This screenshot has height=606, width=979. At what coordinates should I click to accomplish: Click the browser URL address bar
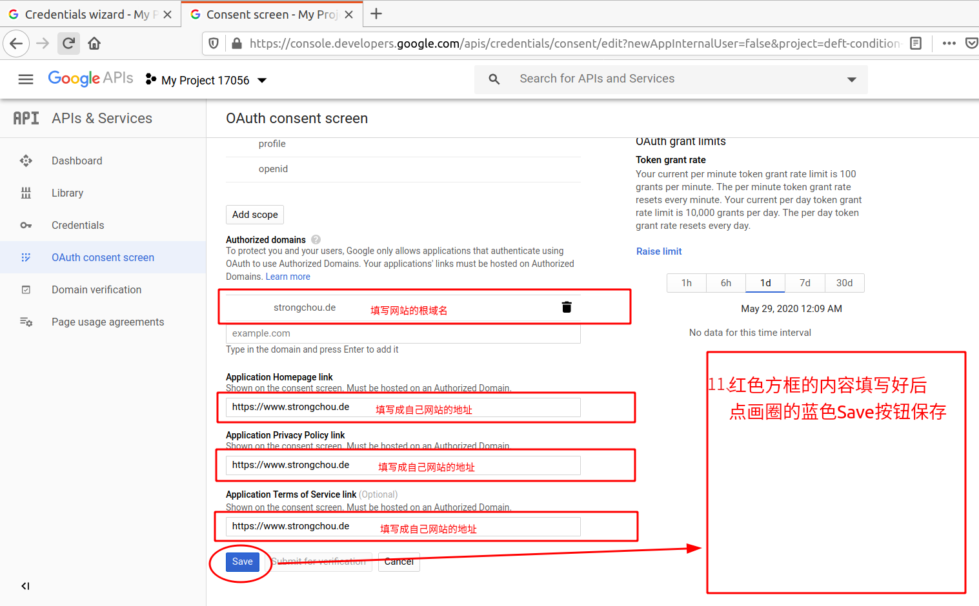pyautogui.click(x=574, y=44)
